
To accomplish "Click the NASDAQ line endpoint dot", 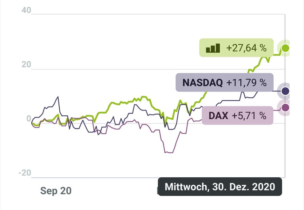I will pos(285,91).
